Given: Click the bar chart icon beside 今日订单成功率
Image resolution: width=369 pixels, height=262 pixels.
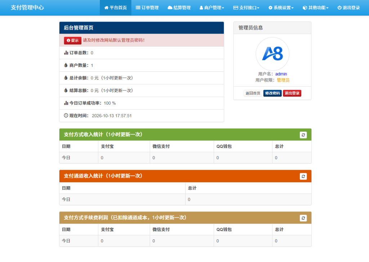Looking at the screenshot, I should click(x=66, y=103).
